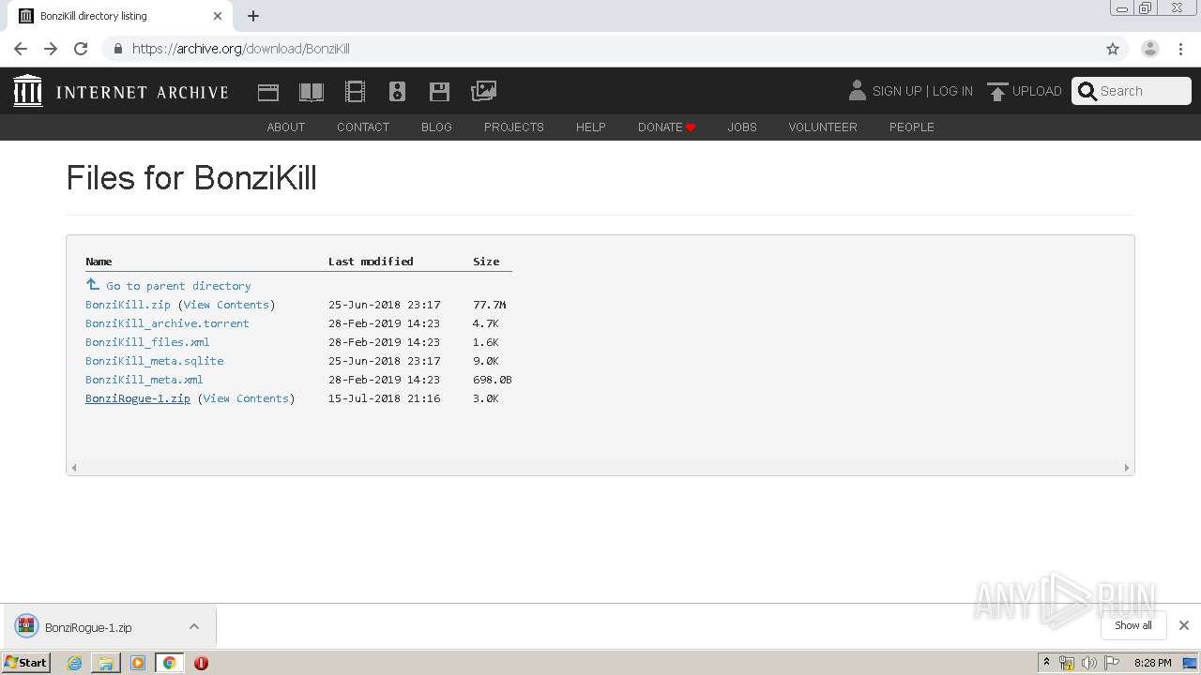Viewport: 1201px width, 675px height.
Task: View Contents of BonziRogue-1.zip
Action: tap(246, 398)
